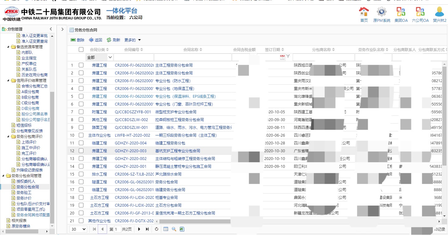The width and height of the screenshot is (448, 235).
Task: Click the 樊兴林2 user avatar icon
Action: (x=439, y=12)
